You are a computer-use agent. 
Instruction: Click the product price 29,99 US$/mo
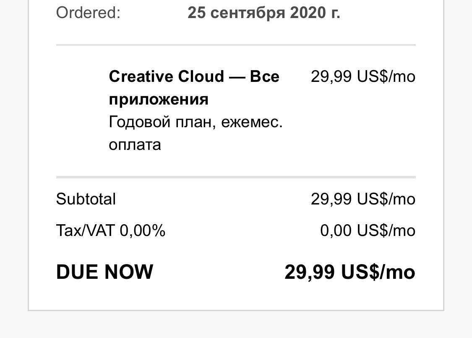[363, 76]
